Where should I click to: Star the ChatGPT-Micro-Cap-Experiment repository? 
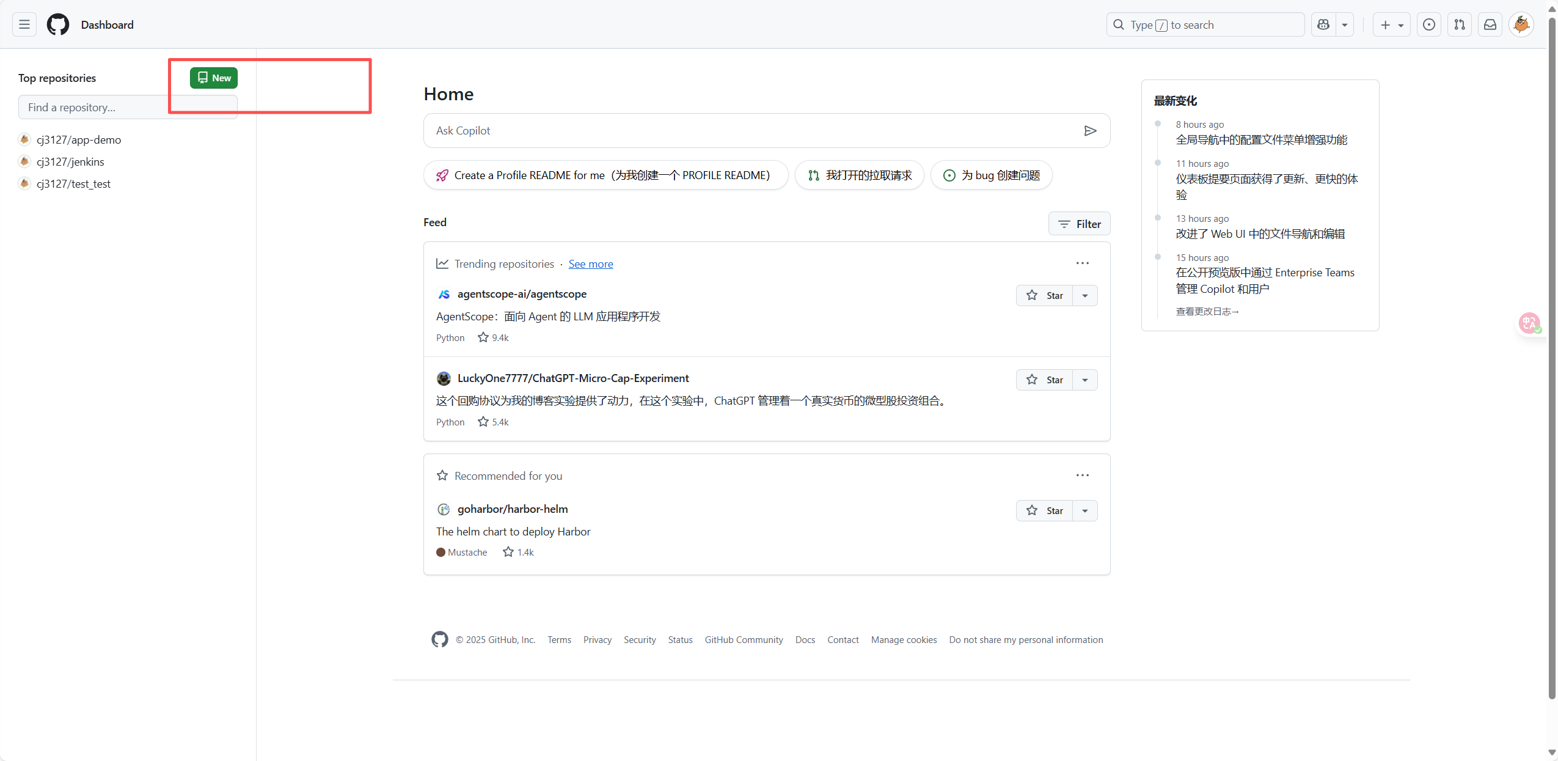tap(1044, 380)
